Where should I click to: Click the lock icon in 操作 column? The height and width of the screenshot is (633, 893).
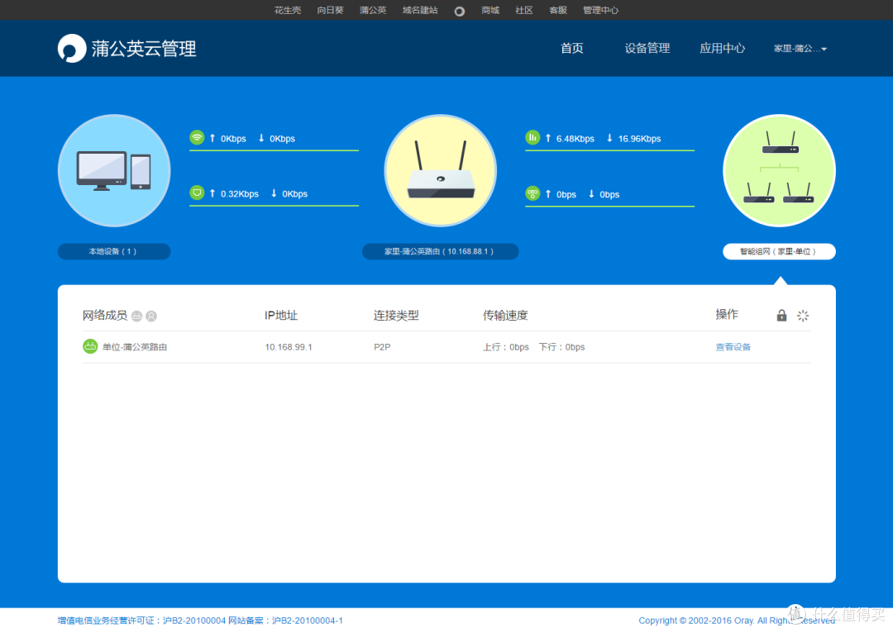pos(781,316)
